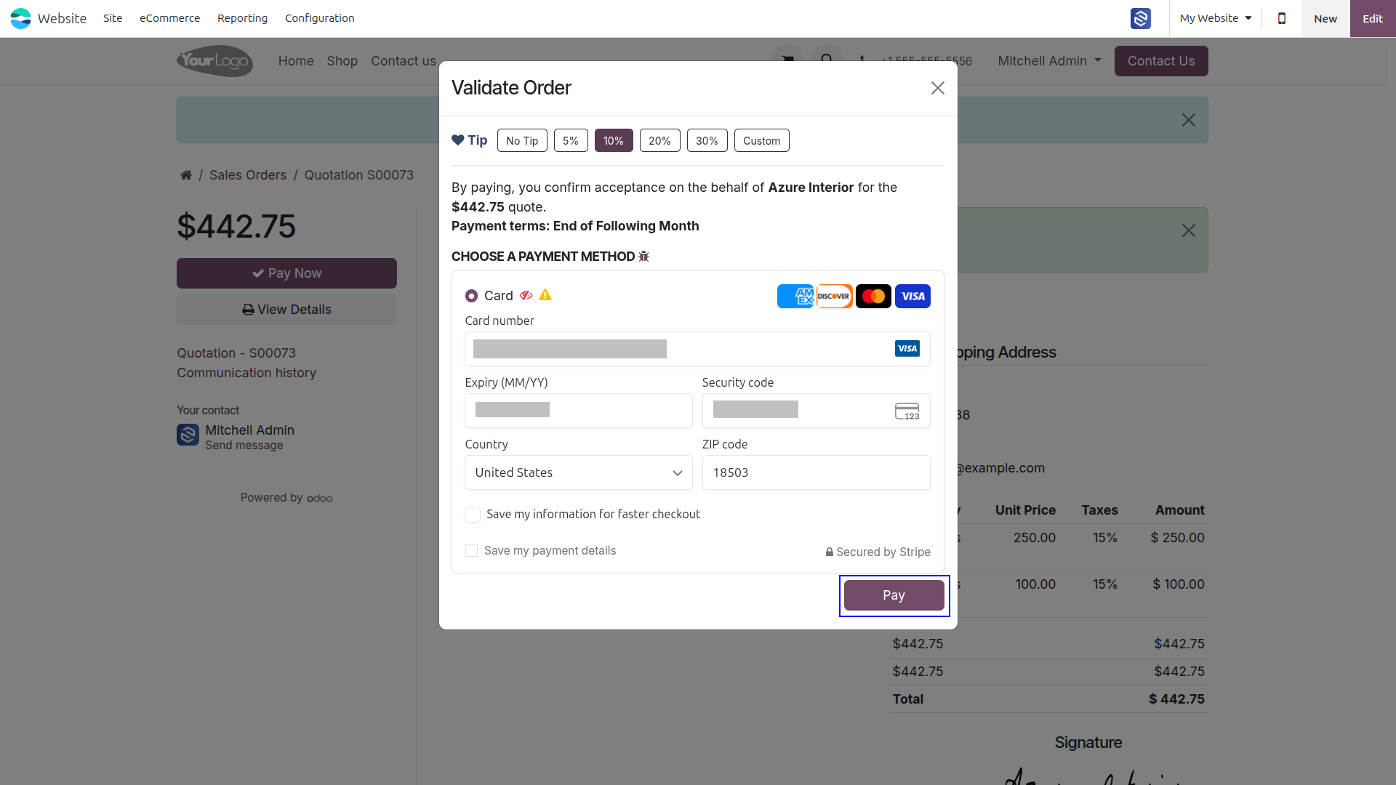The image size is (1396, 785).
Task: Click the Pay Now button
Action: [x=286, y=273]
